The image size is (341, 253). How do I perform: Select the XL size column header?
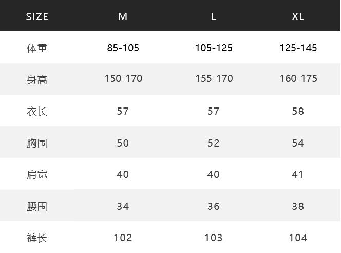[298, 17]
